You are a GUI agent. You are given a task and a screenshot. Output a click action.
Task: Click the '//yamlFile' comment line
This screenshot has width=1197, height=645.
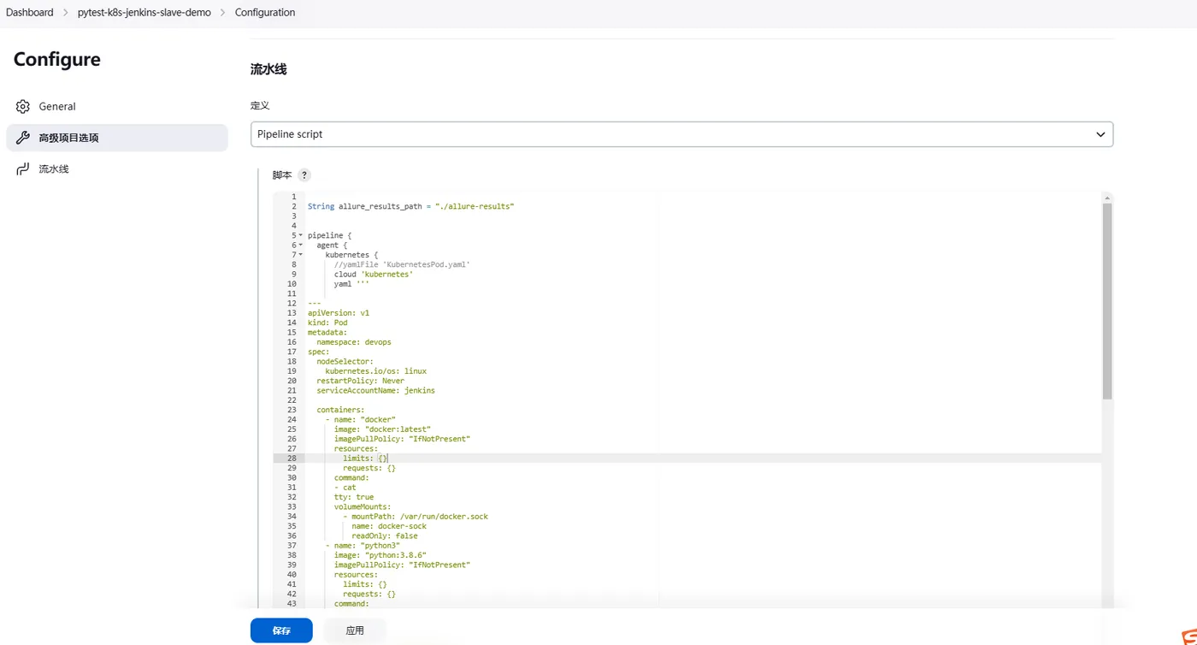(x=402, y=264)
